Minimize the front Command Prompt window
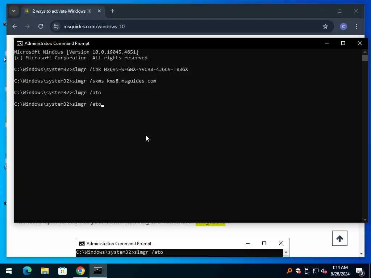 (327, 43)
